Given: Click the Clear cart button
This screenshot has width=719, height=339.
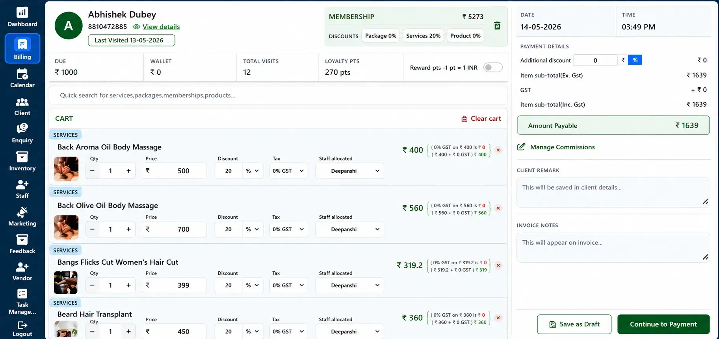Looking at the screenshot, I should click(x=481, y=118).
